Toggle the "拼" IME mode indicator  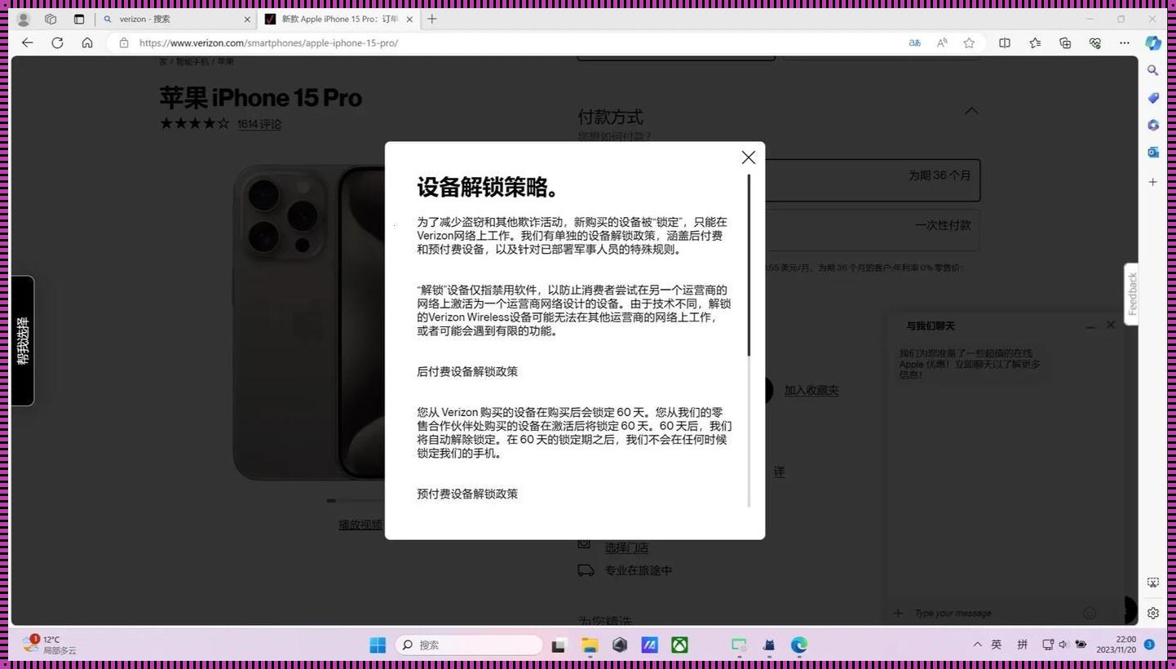(1022, 645)
